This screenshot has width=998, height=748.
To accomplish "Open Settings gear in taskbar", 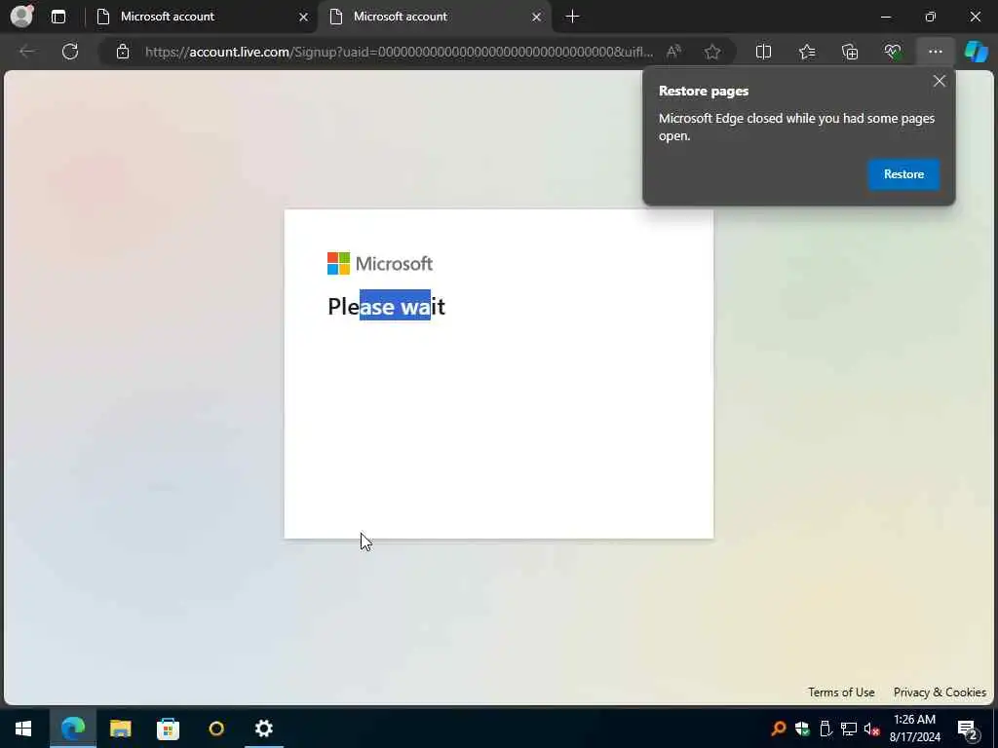I will pos(263,729).
